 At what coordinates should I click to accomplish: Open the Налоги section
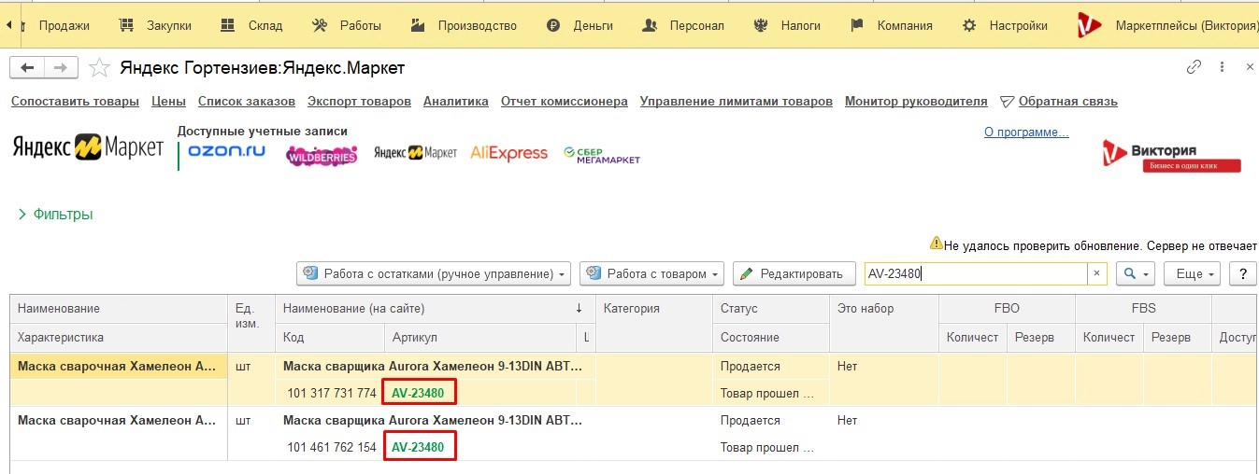point(787,25)
